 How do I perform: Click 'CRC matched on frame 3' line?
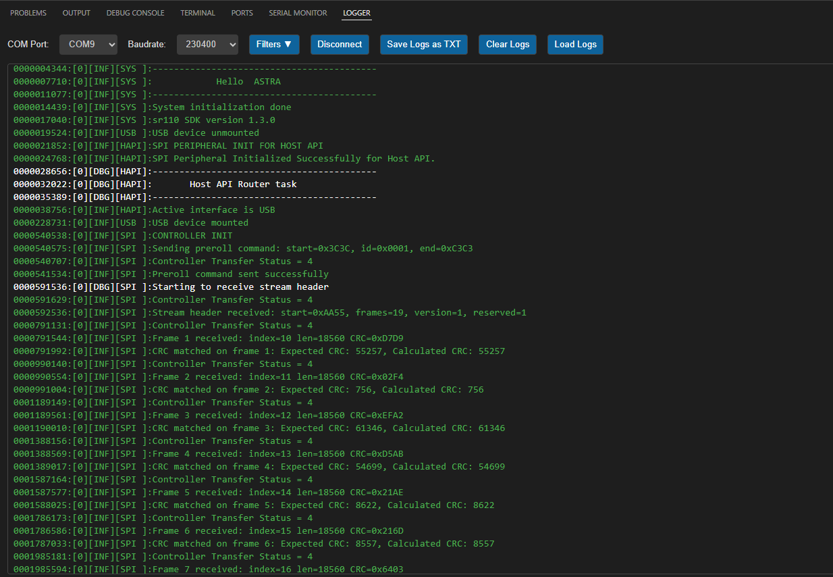259,428
